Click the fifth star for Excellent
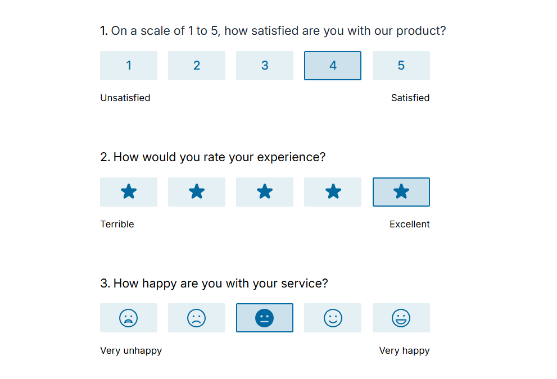 pyautogui.click(x=401, y=192)
